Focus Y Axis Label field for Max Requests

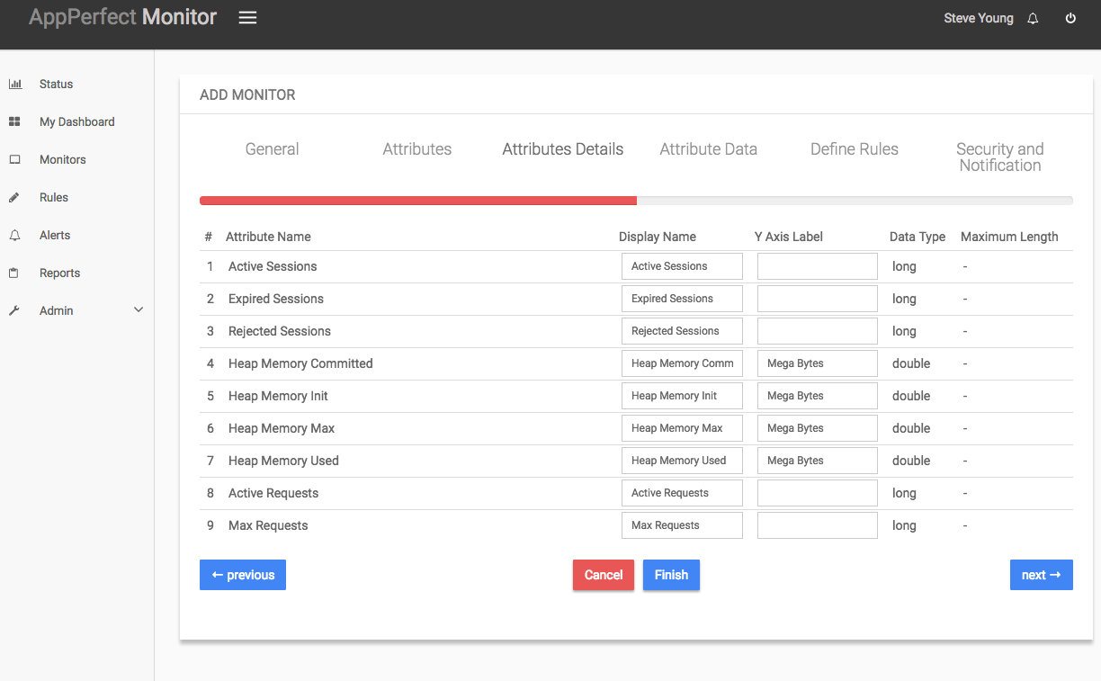[818, 525]
